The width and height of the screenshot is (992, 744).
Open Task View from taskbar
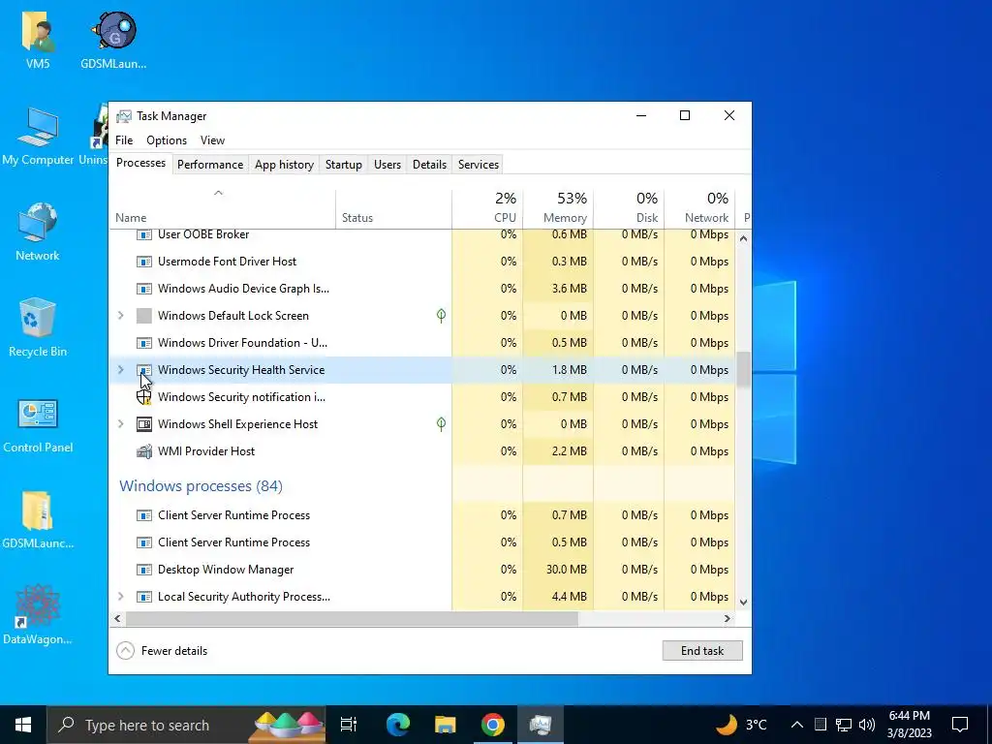[349, 725]
